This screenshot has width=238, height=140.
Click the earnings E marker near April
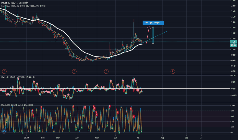[74, 71]
